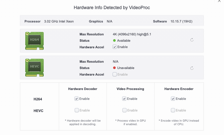
Task: Click the Video Processing column header
Action: (x=130, y=89)
